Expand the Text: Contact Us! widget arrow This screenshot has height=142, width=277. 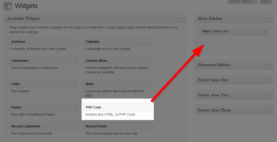[265, 31]
